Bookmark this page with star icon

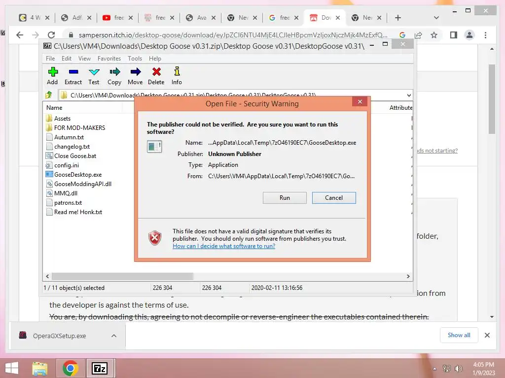point(434,35)
